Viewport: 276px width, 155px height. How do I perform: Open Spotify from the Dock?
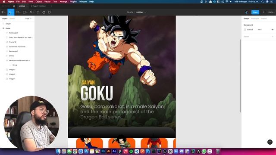click(x=131, y=151)
